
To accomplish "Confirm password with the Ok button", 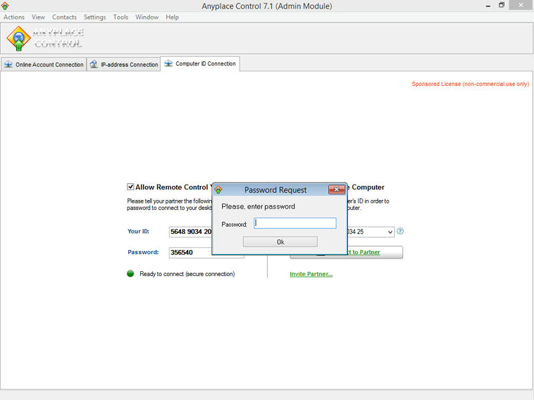I will pyautogui.click(x=280, y=242).
